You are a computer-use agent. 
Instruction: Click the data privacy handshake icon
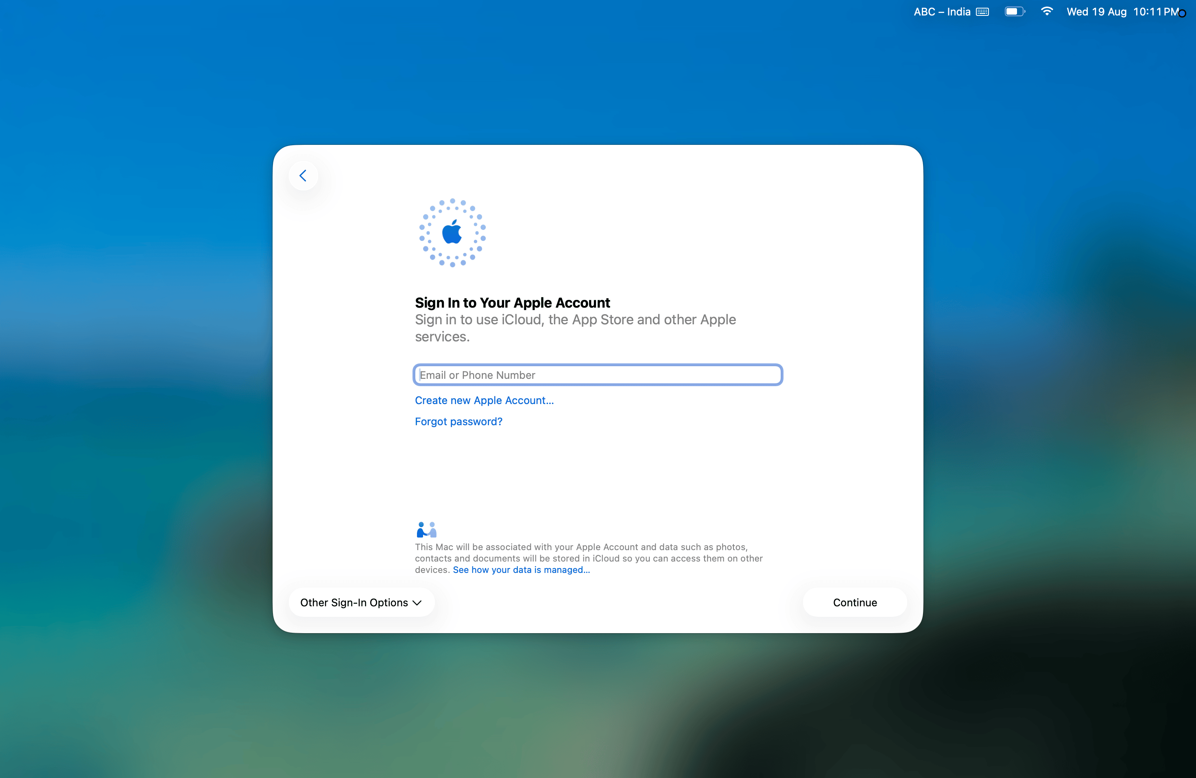coord(427,529)
